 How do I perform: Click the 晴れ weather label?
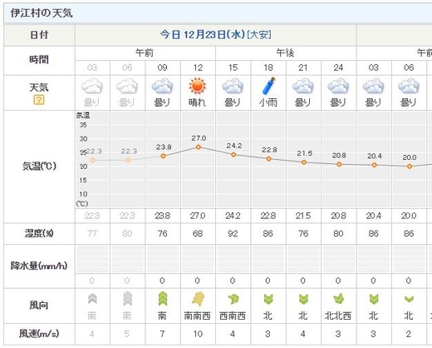(x=197, y=102)
